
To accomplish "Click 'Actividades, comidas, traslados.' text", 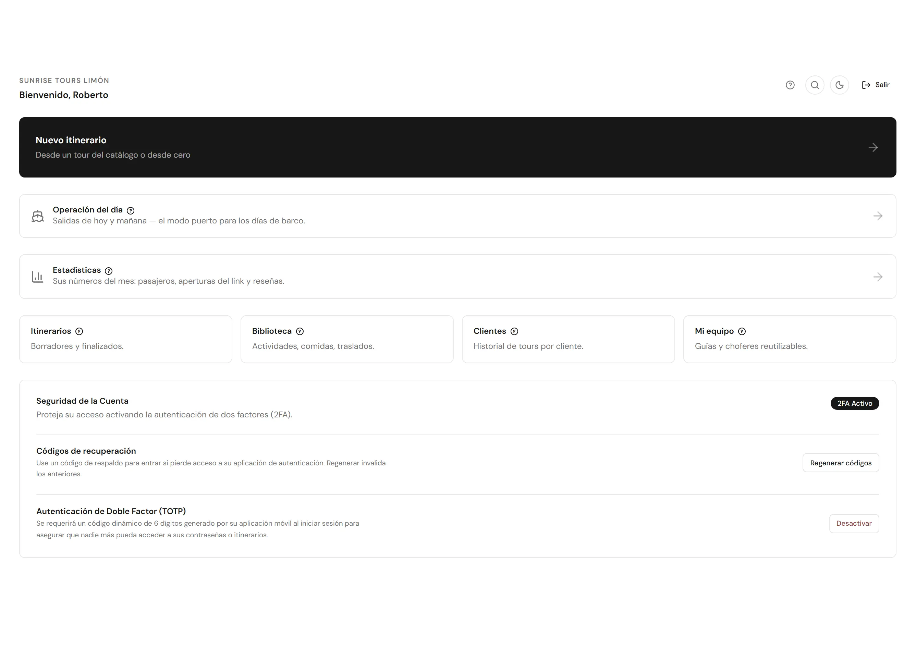I will click(313, 346).
